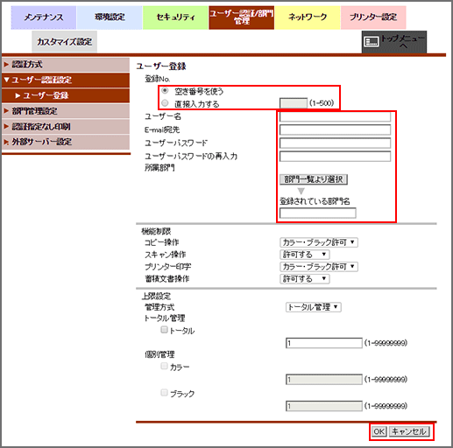453x448 pixels.
Task: Click the registration number (1-500) field
Action: 294,103
